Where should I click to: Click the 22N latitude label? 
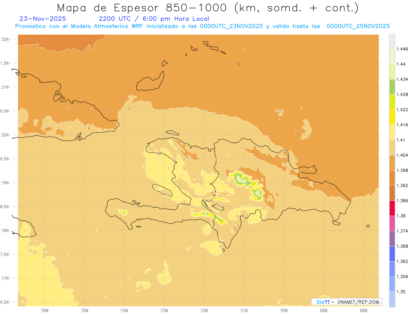pyautogui.click(x=5, y=39)
